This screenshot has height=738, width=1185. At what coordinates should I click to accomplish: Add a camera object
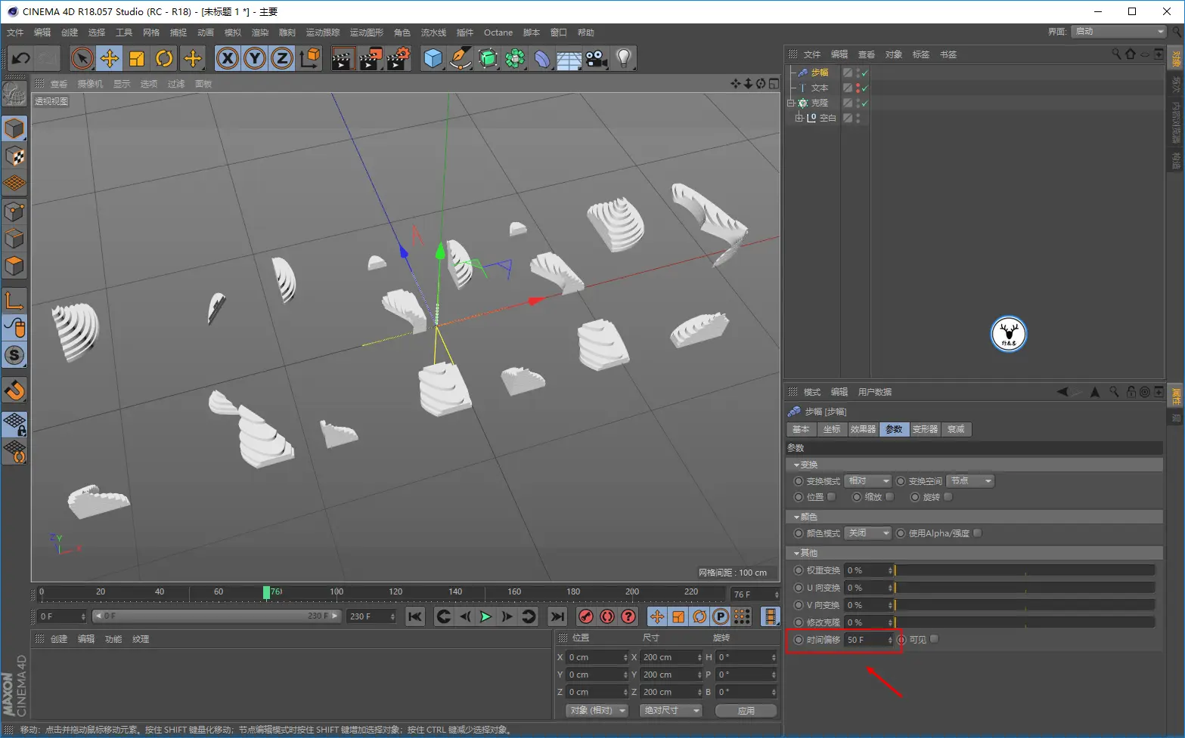597,58
